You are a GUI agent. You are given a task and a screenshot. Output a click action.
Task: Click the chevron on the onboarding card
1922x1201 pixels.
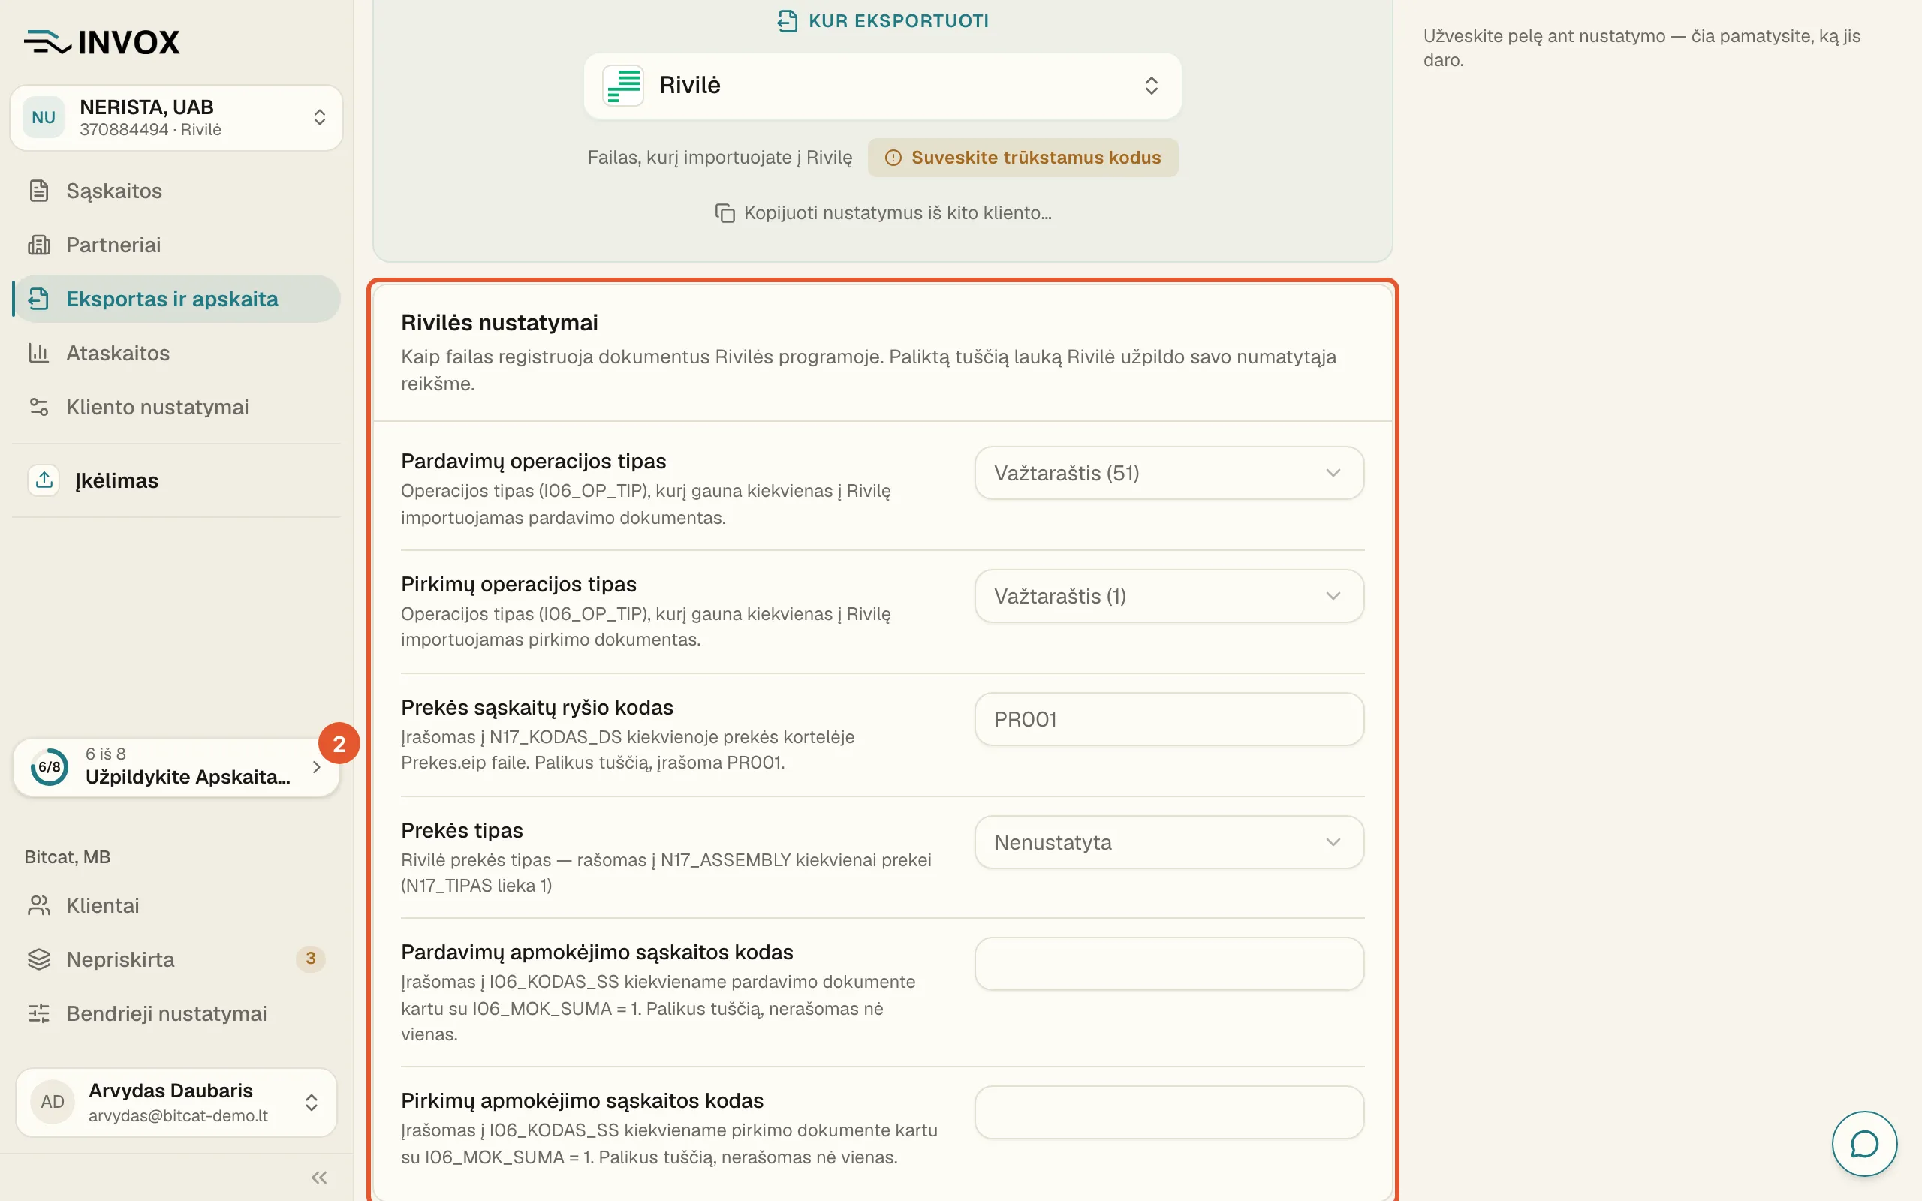(x=316, y=766)
